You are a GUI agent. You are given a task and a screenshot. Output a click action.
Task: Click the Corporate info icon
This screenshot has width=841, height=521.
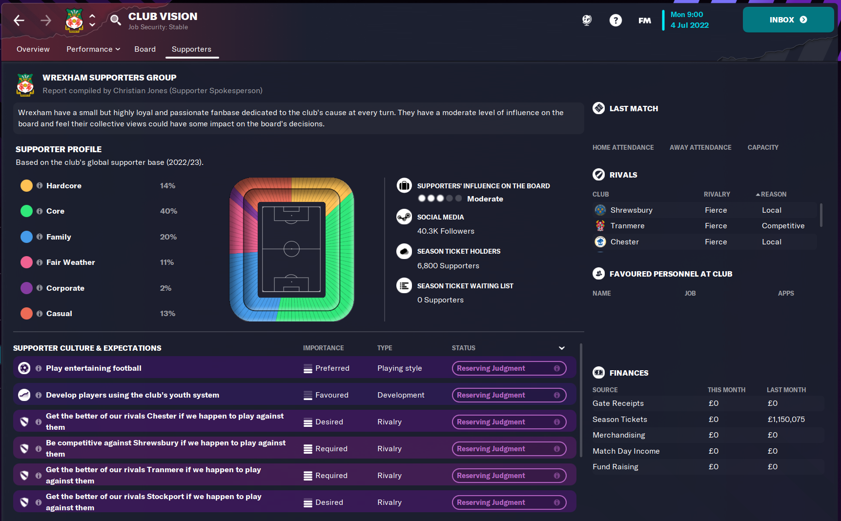tap(40, 288)
